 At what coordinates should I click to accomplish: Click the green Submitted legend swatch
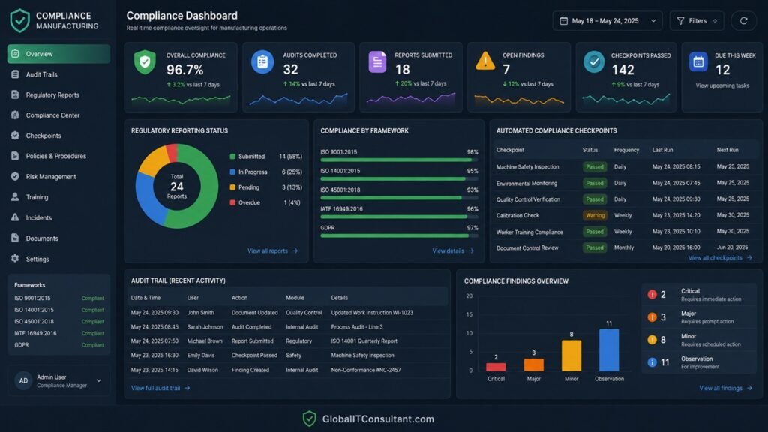pos(232,157)
